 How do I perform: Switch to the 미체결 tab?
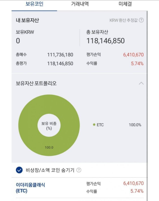point(125,4)
